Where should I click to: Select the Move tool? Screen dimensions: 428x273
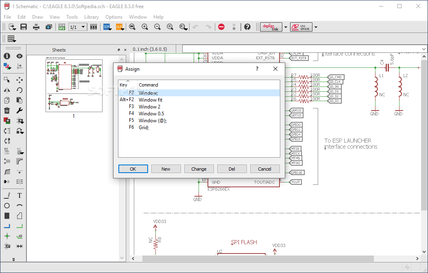[20, 80]
